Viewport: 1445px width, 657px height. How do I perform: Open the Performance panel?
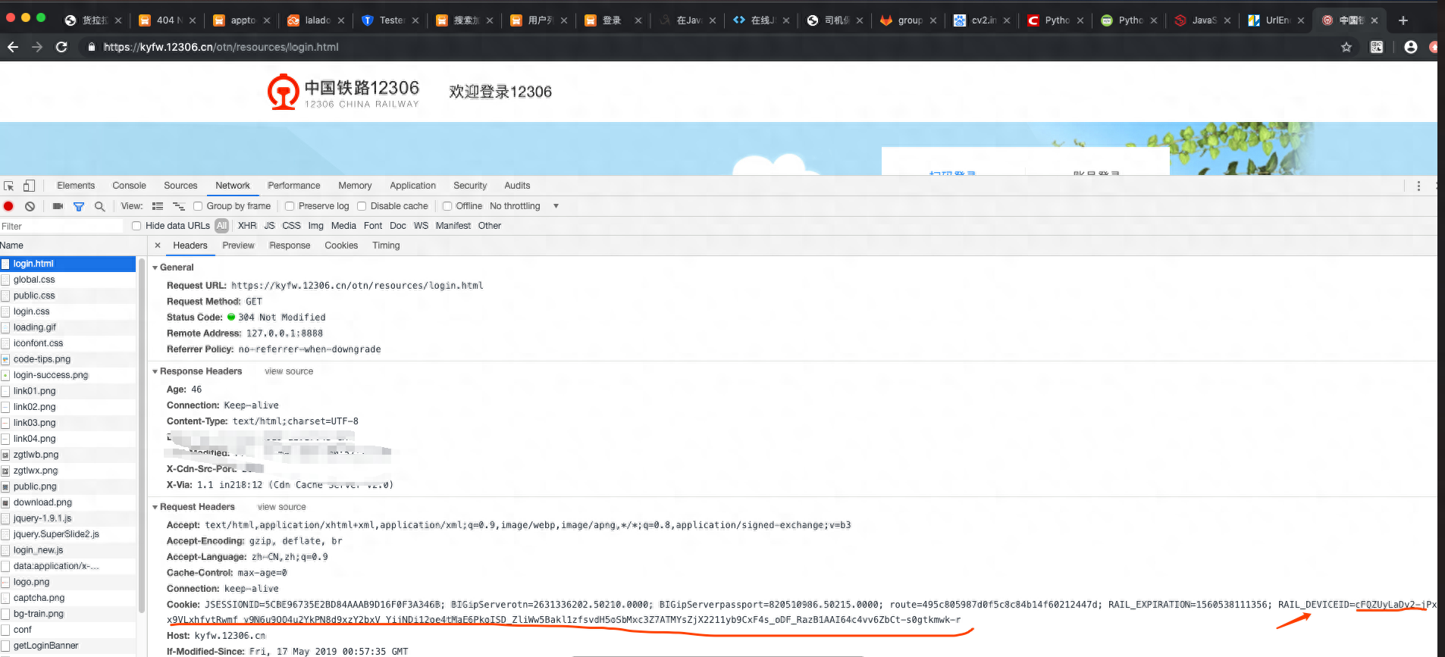coord(294,186)
